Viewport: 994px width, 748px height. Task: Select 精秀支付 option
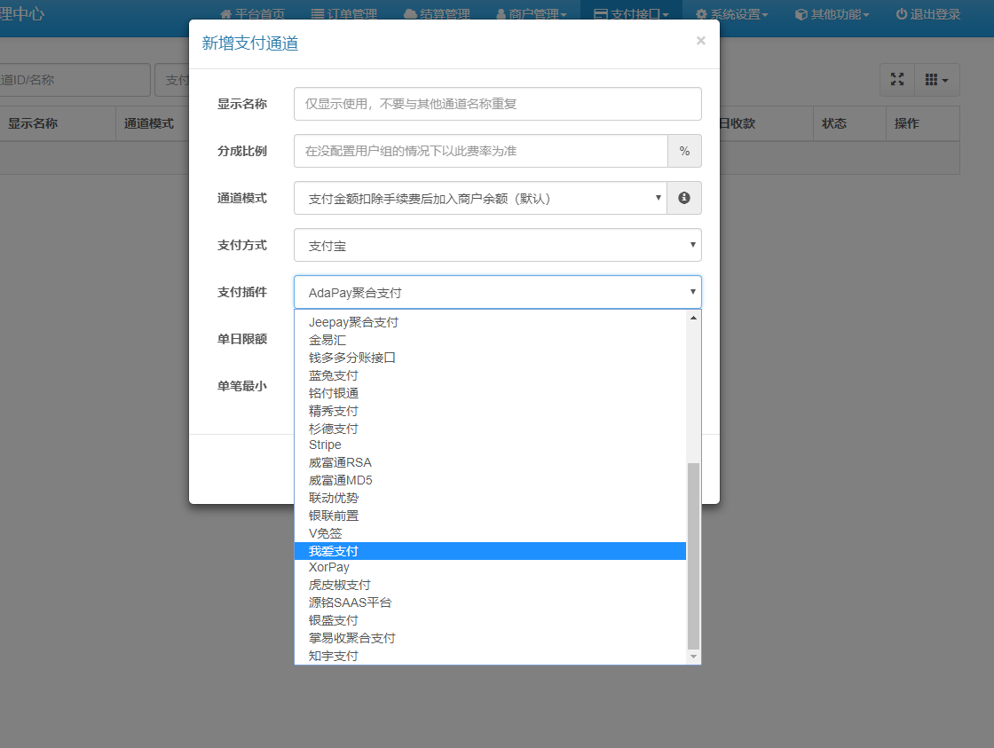(x=490, y=411)
